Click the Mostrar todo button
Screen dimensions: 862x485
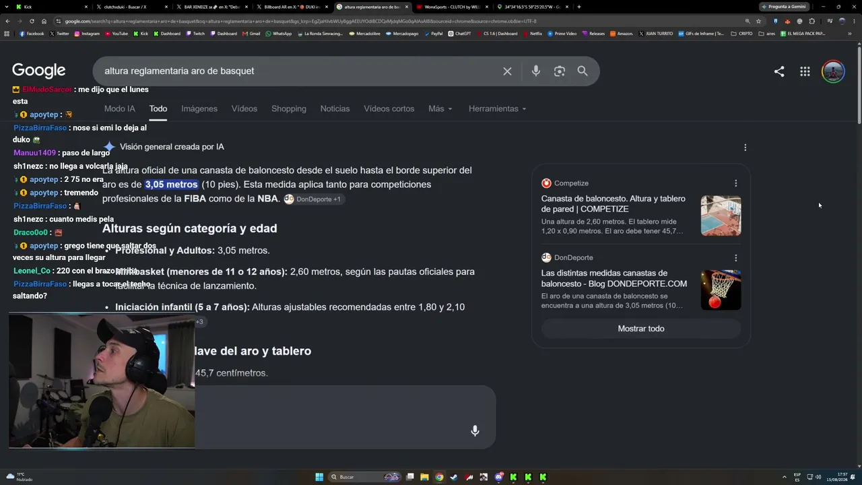point(641,329)
